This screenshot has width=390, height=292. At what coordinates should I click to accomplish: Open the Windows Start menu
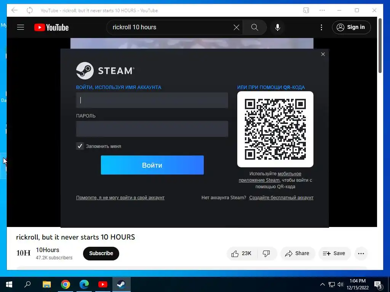[x=9, y=284]
